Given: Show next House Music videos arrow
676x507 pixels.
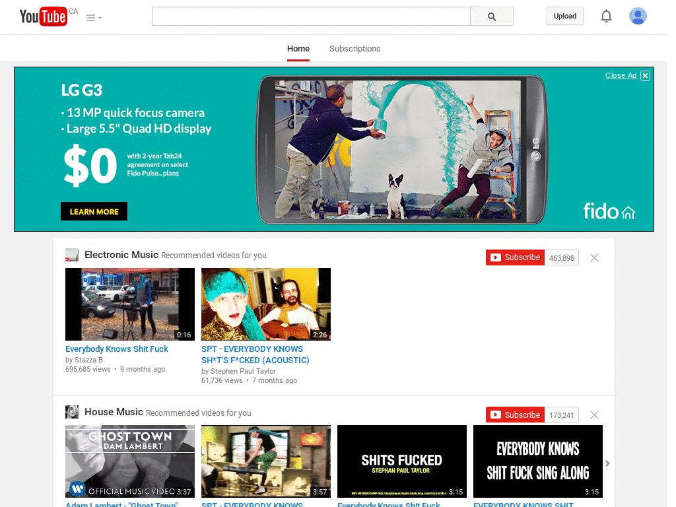Looking at the screenshot, I should click(607, 463).
